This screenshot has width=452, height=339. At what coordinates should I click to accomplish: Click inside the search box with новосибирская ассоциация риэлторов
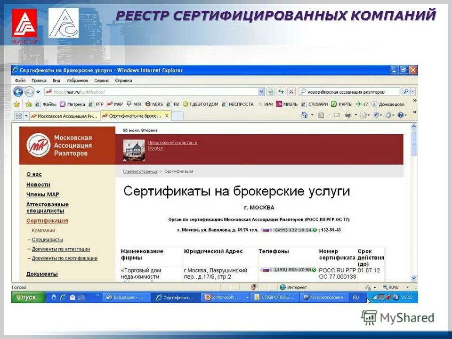point(348,90)
